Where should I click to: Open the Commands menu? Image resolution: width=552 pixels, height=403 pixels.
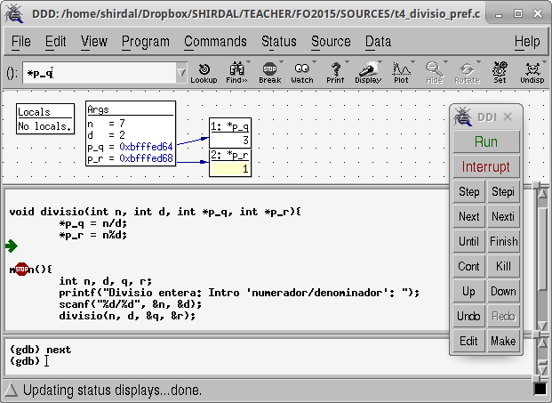pos(215,42)
